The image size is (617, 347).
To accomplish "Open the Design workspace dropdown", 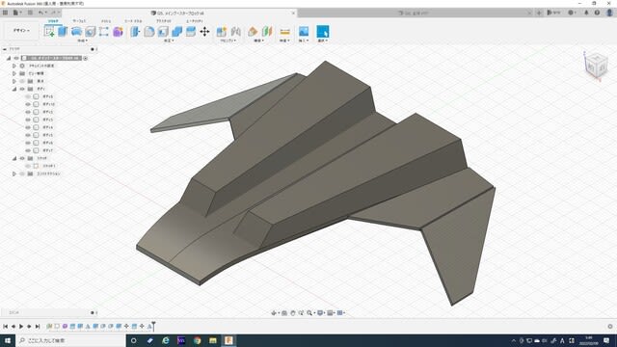I will pyautogui.click(x=21, y=30).
